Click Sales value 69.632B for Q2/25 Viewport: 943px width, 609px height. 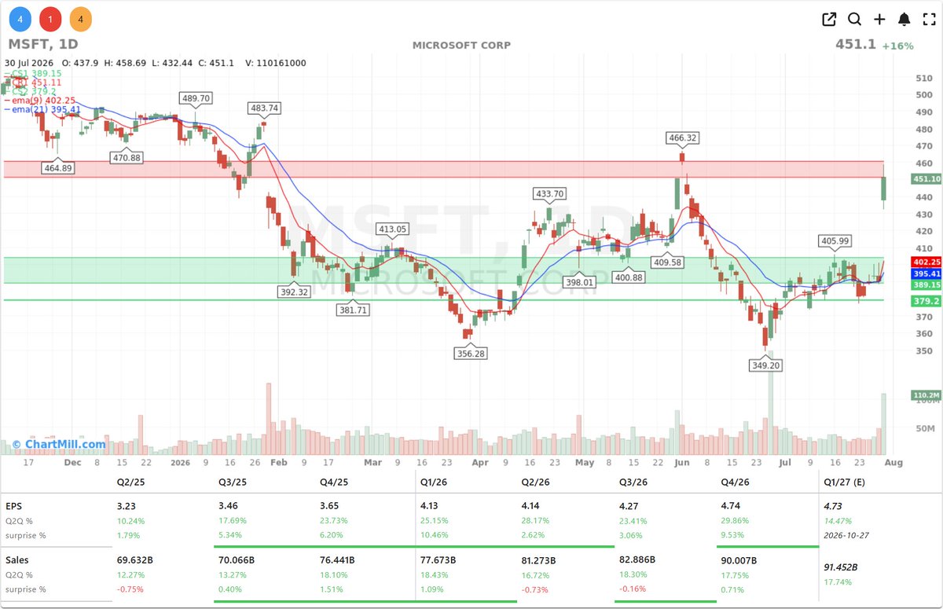[x=134, y=561]
